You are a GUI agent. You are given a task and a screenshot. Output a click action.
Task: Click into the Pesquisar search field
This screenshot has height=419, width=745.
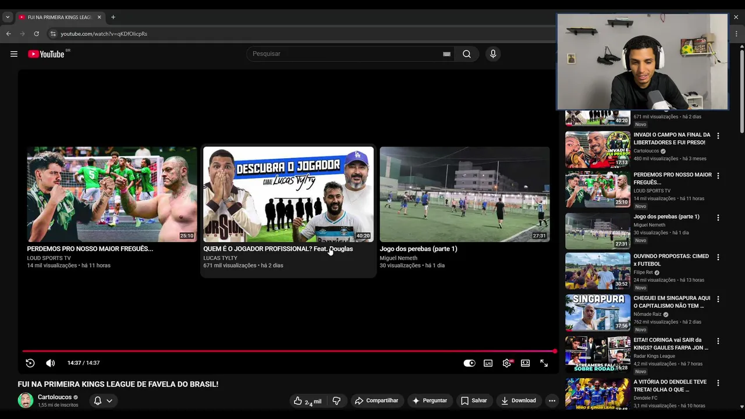346,54
